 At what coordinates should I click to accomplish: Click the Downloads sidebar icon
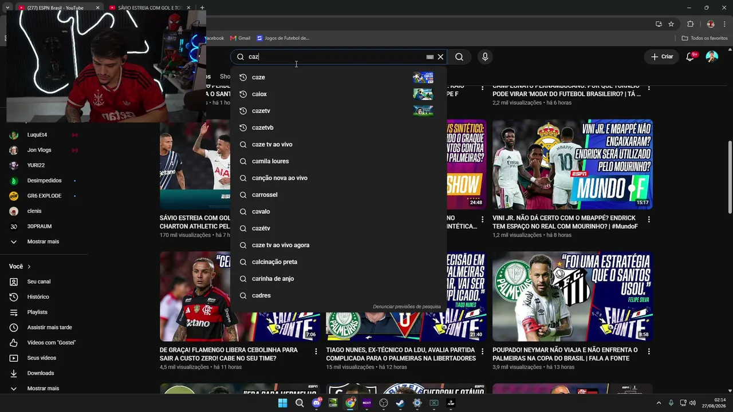[14, 373]
